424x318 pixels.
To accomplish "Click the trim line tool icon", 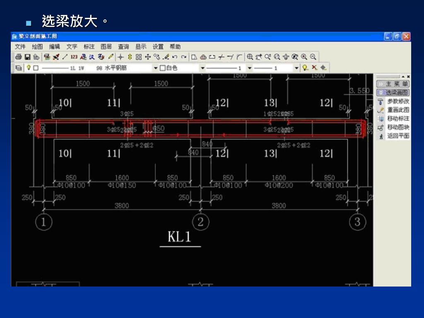I will (x=222, y=57).
